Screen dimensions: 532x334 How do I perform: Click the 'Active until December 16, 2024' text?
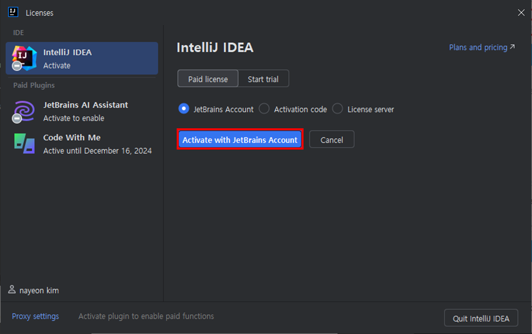point(98,151)
